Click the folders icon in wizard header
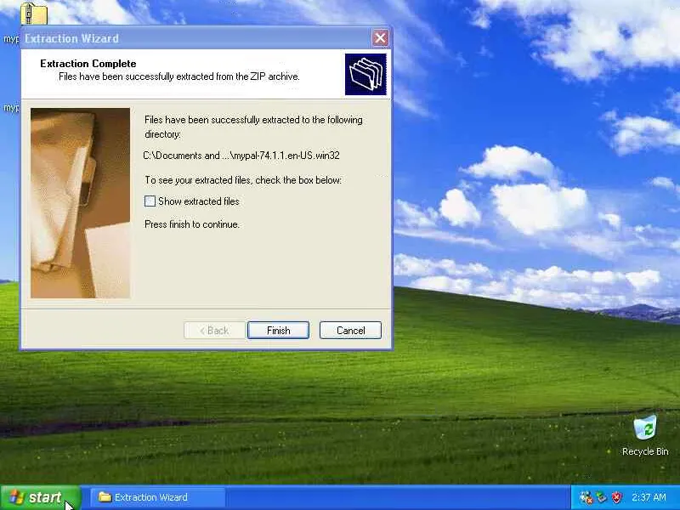Viewport: 680px width, 510px height. click(x=365, y=74)
